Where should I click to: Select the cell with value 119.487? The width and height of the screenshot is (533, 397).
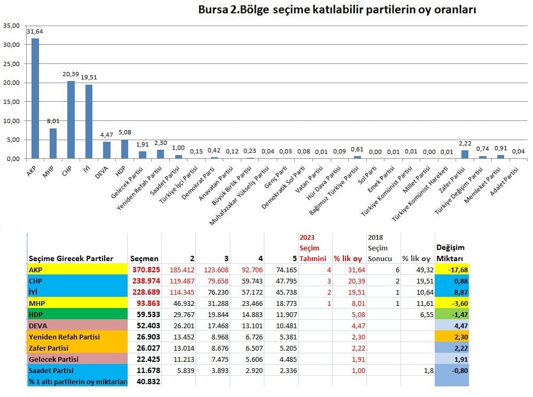pyautogui.click(x=179, y=281)
